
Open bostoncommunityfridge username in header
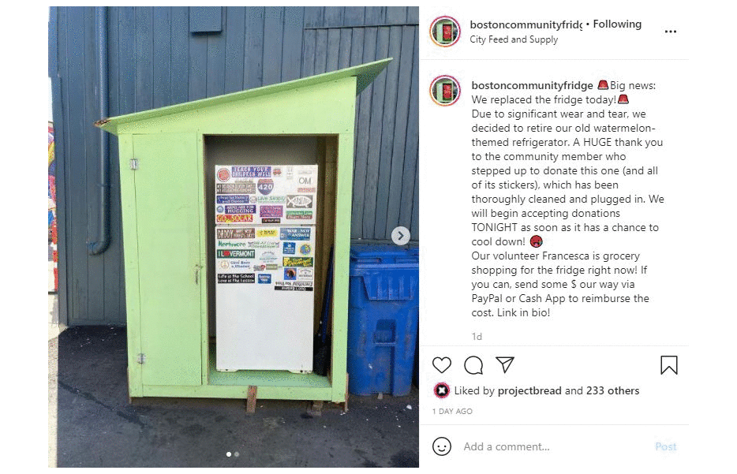pyautogui.click(x=526, y=24)
